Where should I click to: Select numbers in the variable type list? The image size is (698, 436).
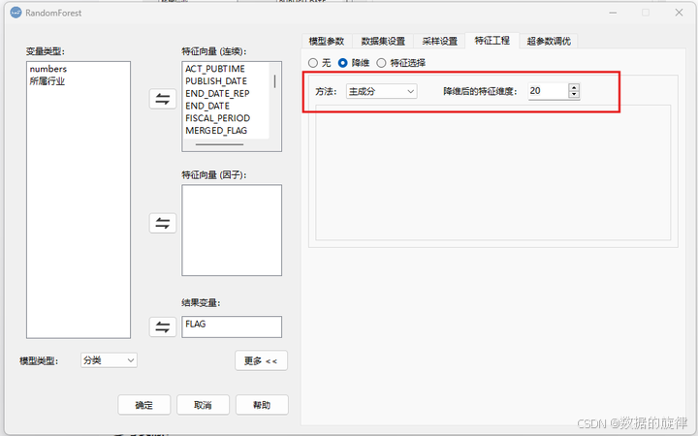tap(48, 69)
